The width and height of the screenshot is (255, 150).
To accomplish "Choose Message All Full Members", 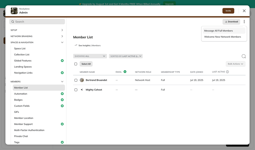I will pyautogui.click(x=224, y=31).
